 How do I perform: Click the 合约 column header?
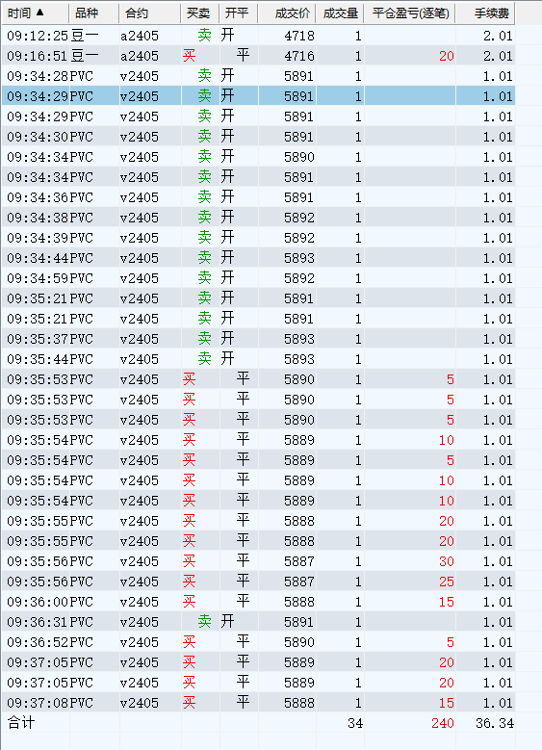coord(150,13)
